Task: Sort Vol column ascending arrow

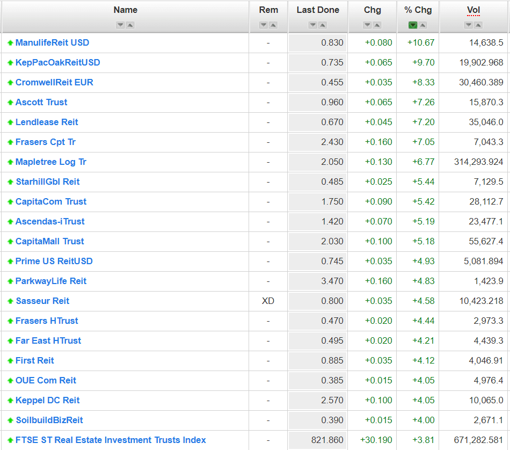Action: 478,25
